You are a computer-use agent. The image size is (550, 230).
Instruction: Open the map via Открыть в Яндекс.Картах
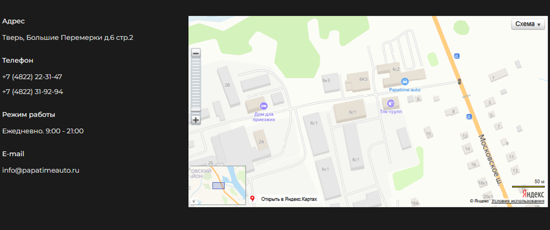point(289,199)
